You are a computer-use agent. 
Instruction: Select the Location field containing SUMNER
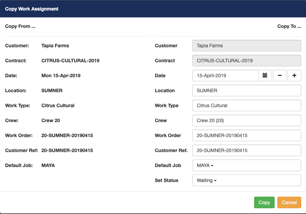click(246, 90)
